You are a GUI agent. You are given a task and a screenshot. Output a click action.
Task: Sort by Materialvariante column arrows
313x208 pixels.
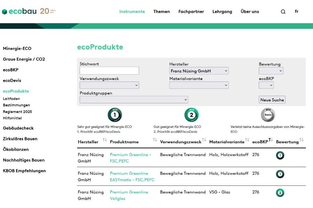tap(247, 140)
